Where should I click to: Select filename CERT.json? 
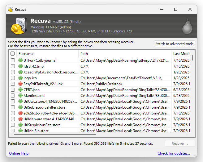[32, 90]
